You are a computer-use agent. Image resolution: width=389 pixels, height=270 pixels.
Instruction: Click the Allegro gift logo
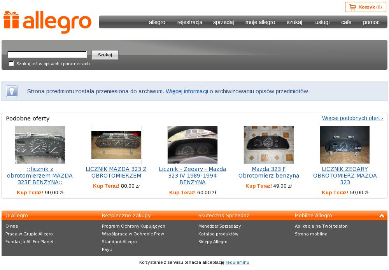tap(47, 22)
